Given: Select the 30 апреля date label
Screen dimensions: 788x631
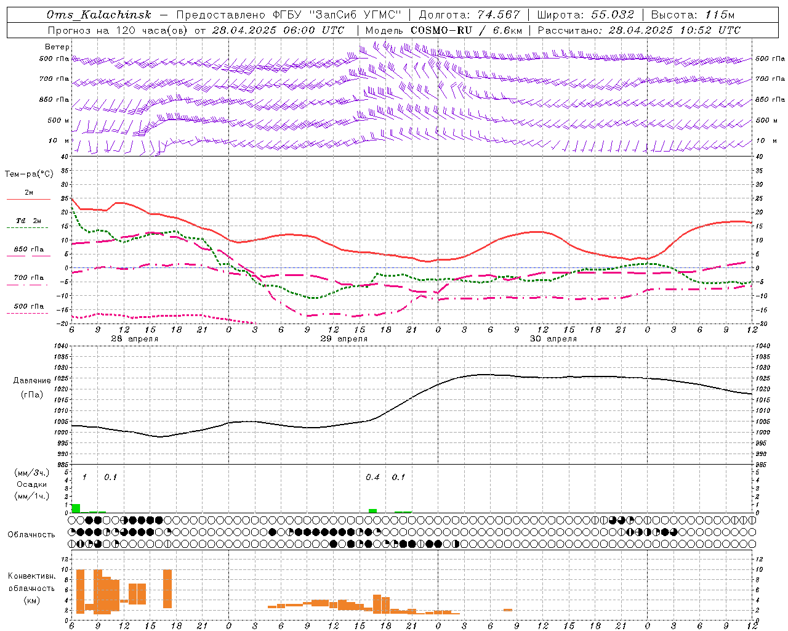Looking at the screenshot, I should click(x=553, y=339).
